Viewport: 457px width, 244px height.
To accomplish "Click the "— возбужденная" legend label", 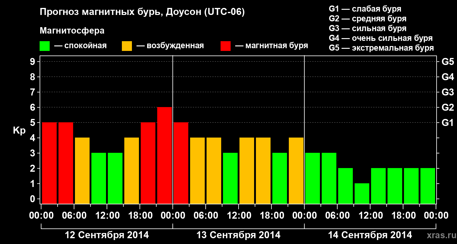I will point(170,46).
